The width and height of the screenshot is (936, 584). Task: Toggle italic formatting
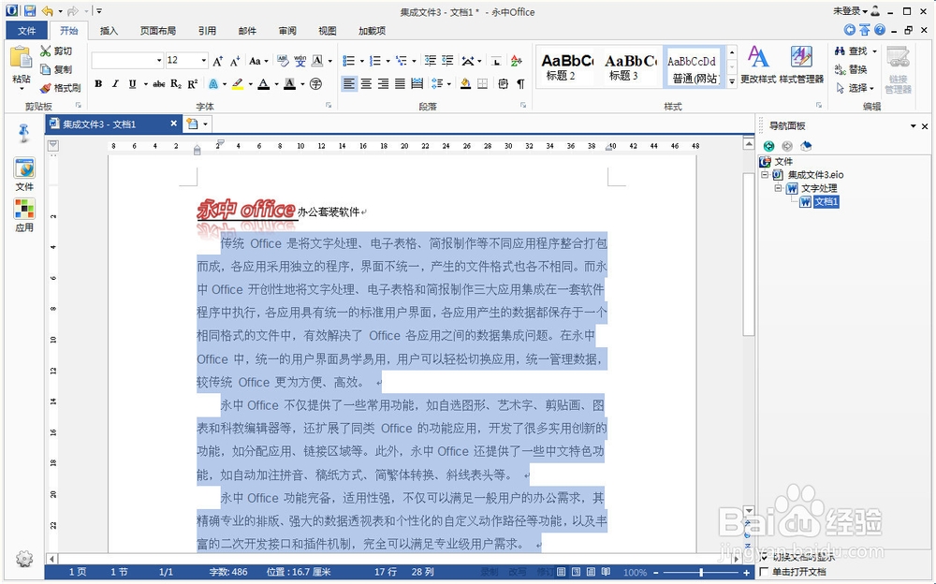(x=115, y=84)
